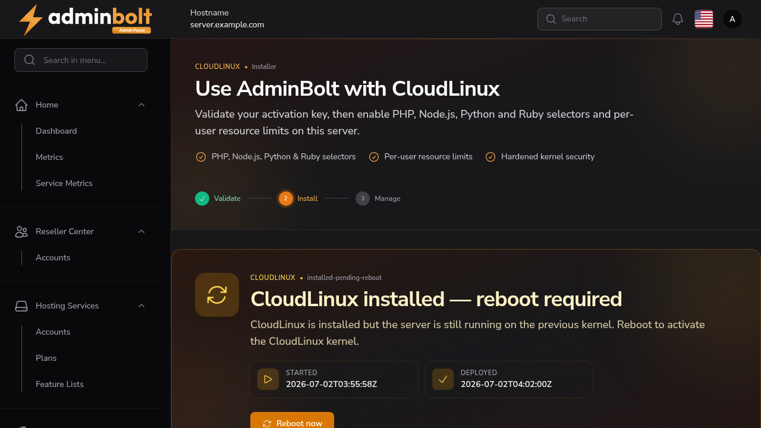Open the notifications bell
Screen dimensions: 761x428
tap(678, 19)
